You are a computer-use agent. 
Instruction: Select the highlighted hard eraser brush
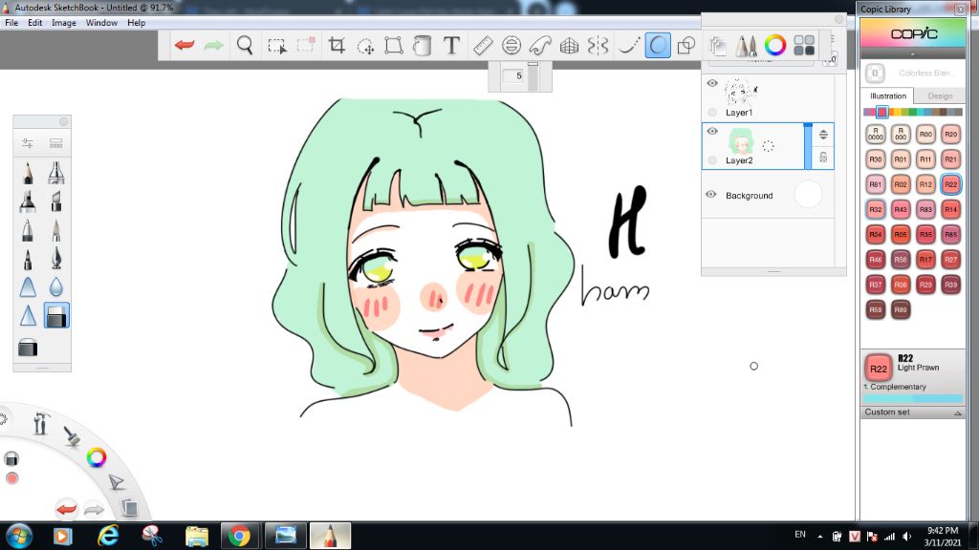click(56, 316)
